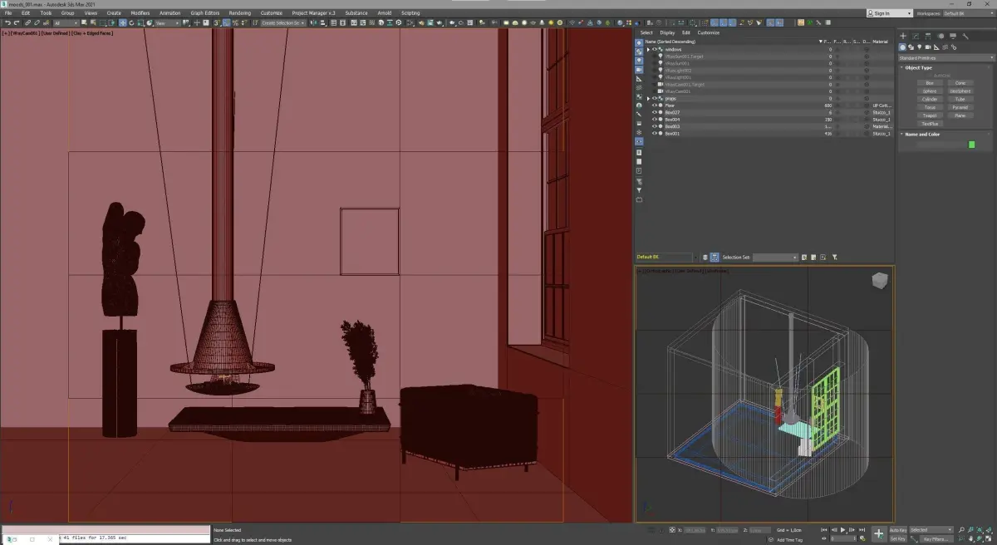This screenshot has height=545, width=997.
Task: Toggle Display Geometry filter in Scene Explorer
Action: coord(639,43)
